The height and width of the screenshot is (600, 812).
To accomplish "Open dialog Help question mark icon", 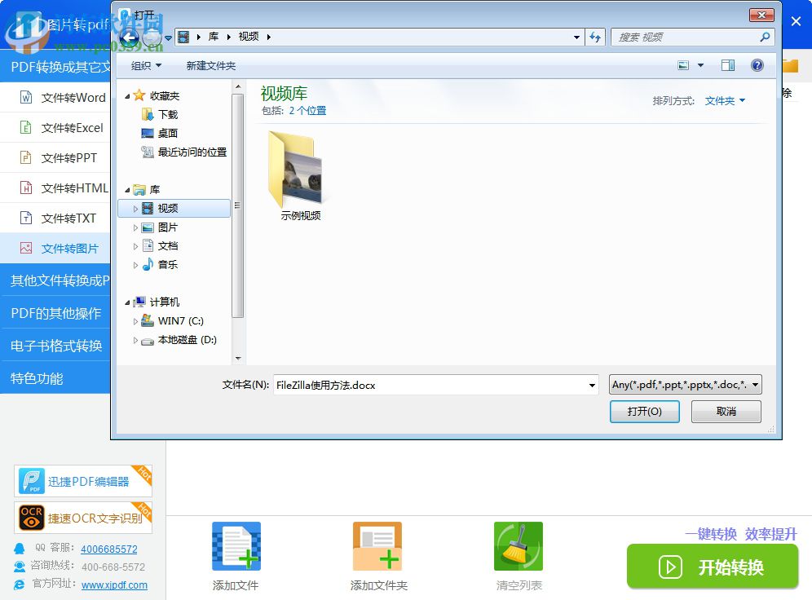I will click(757, 65).
